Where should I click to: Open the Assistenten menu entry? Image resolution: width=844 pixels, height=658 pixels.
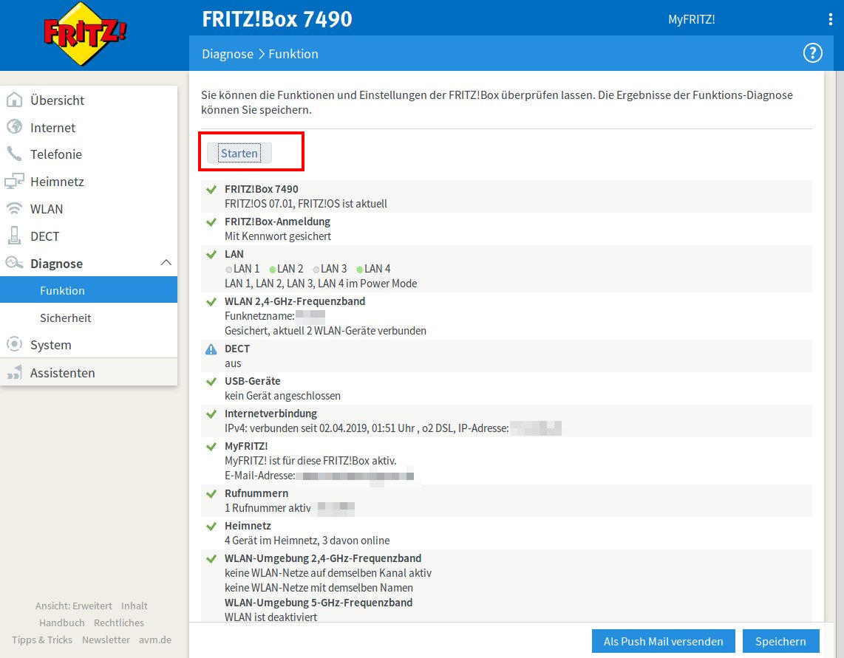62,373
